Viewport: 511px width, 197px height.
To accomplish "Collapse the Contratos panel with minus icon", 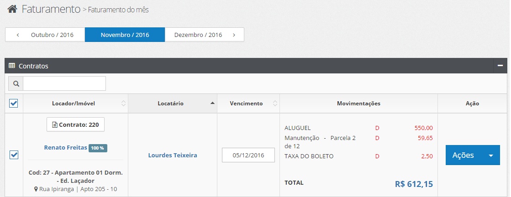I will pos(500,66).
